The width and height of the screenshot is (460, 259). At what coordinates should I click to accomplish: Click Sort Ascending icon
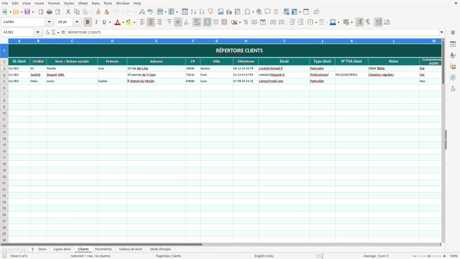click(193, 12)
